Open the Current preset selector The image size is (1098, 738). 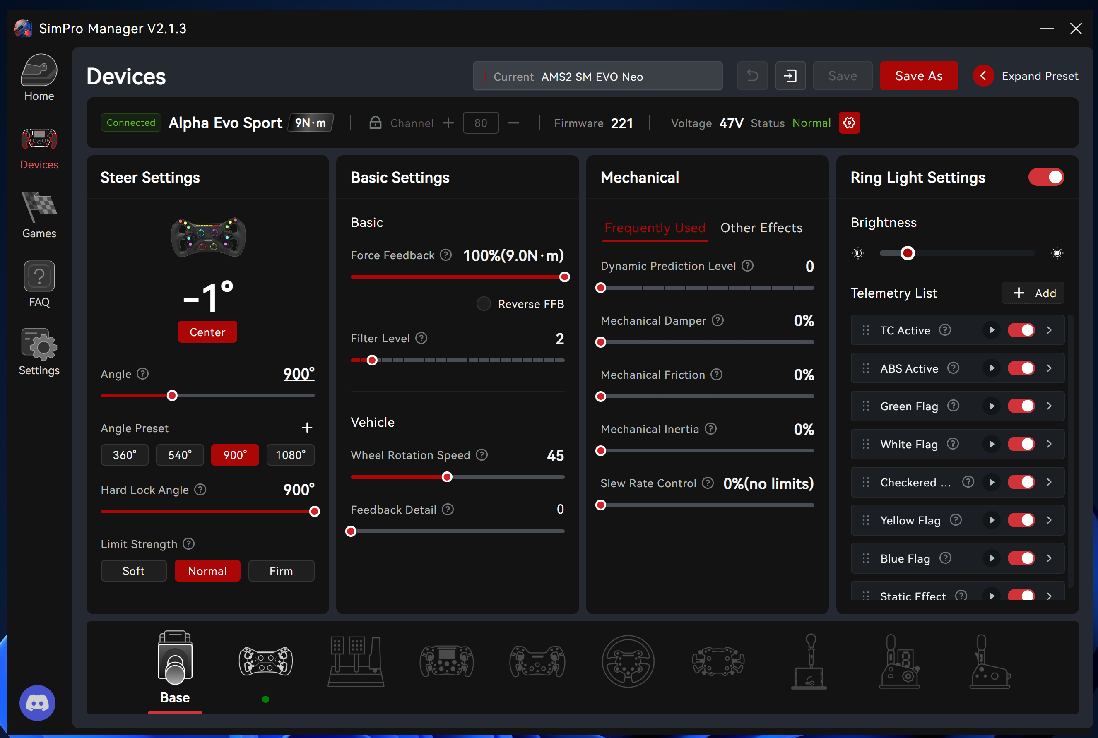pyautogui.click(x=597, y=76)
